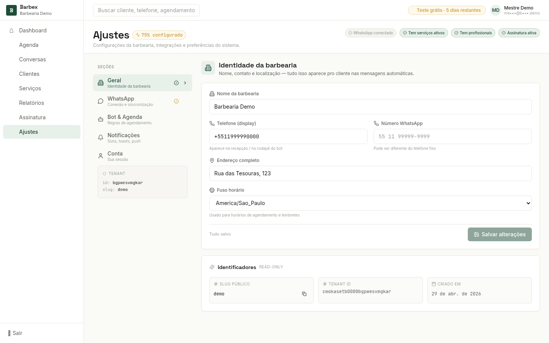Click the chevron arrow on Geral section
The height and width of the screenshot is (343, 549).
pyautogui.click(x=185, y=83)
